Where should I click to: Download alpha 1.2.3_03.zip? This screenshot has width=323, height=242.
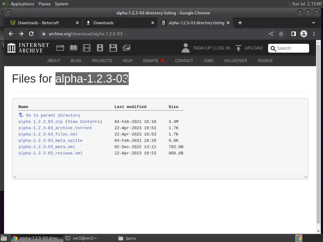coord(41,122)
